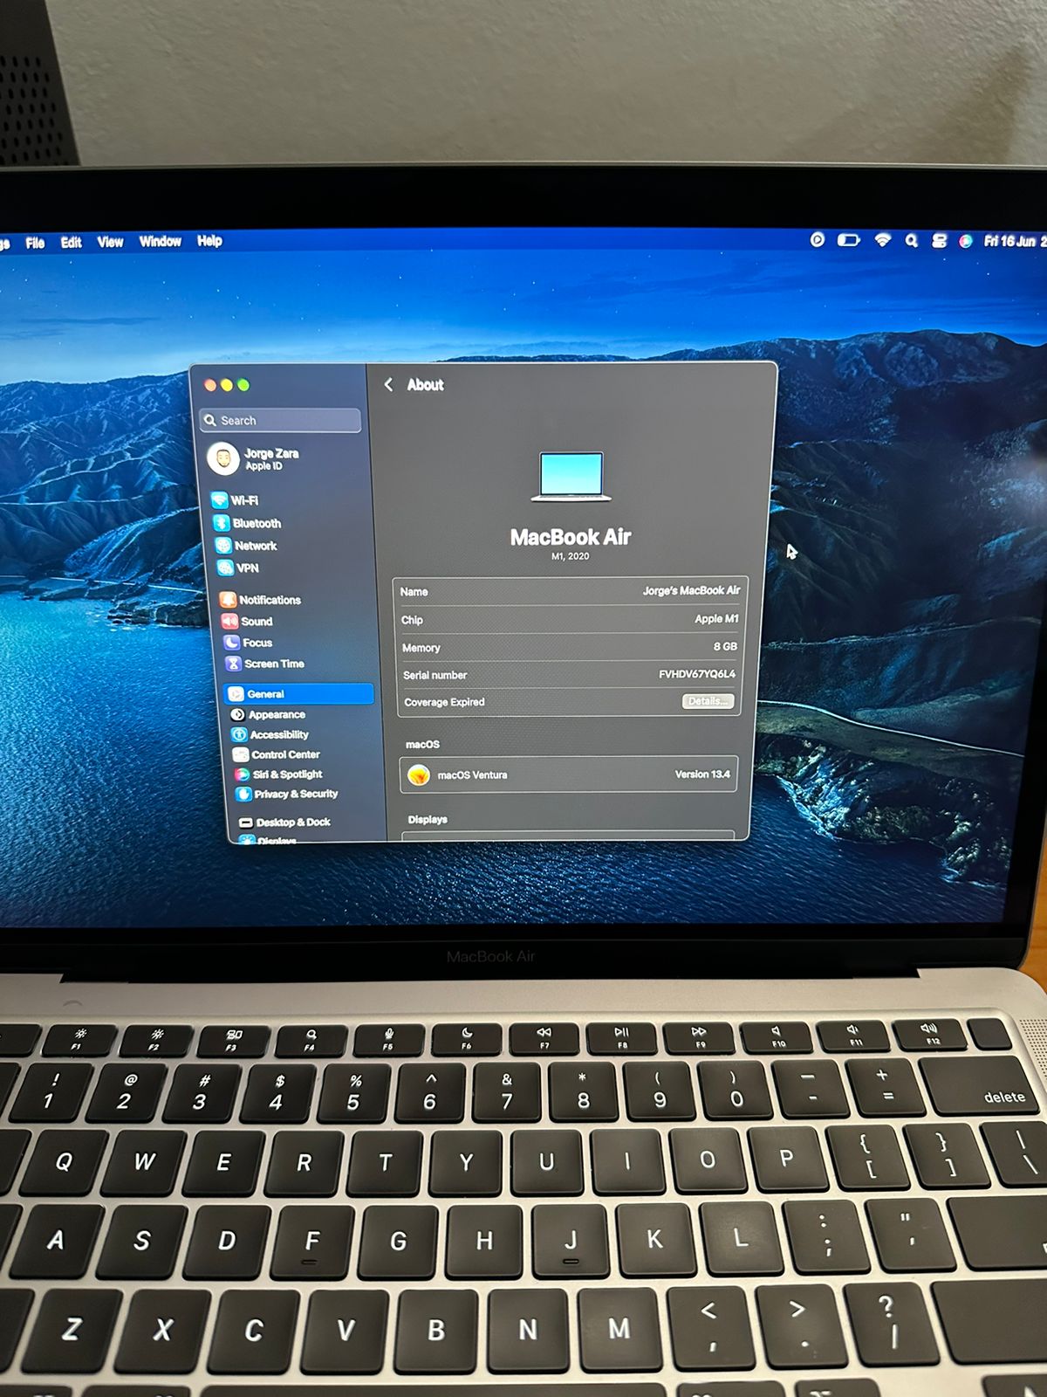Viewport: 1047px width, 1397px height.
Task: Click the M1, 2020 model text
Action: click(570, 556)
